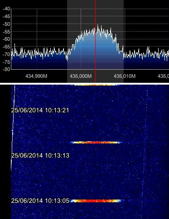Click the -70 dB scale label
The width and height of the screenshot is (169, 219).
click(x=6, y=54)
